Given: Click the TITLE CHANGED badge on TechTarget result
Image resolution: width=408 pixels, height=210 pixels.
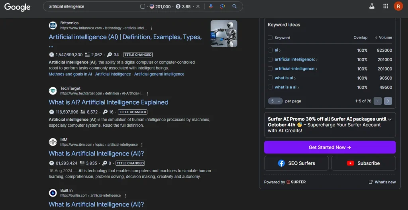Looking at the screenshot, I should click(x=132, y=112).
